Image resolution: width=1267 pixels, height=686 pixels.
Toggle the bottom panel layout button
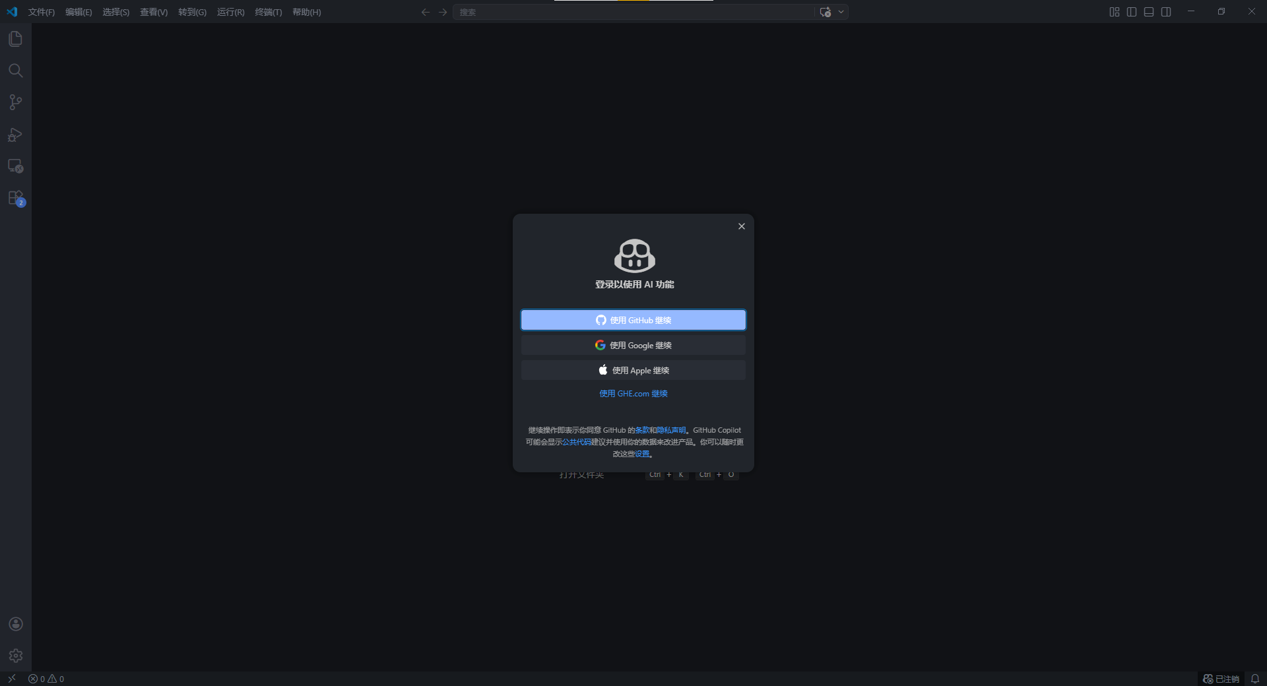tap(1149, 12)
